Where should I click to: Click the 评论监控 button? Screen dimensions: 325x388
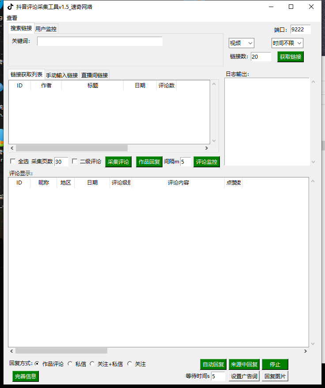(x=206, y=162)
